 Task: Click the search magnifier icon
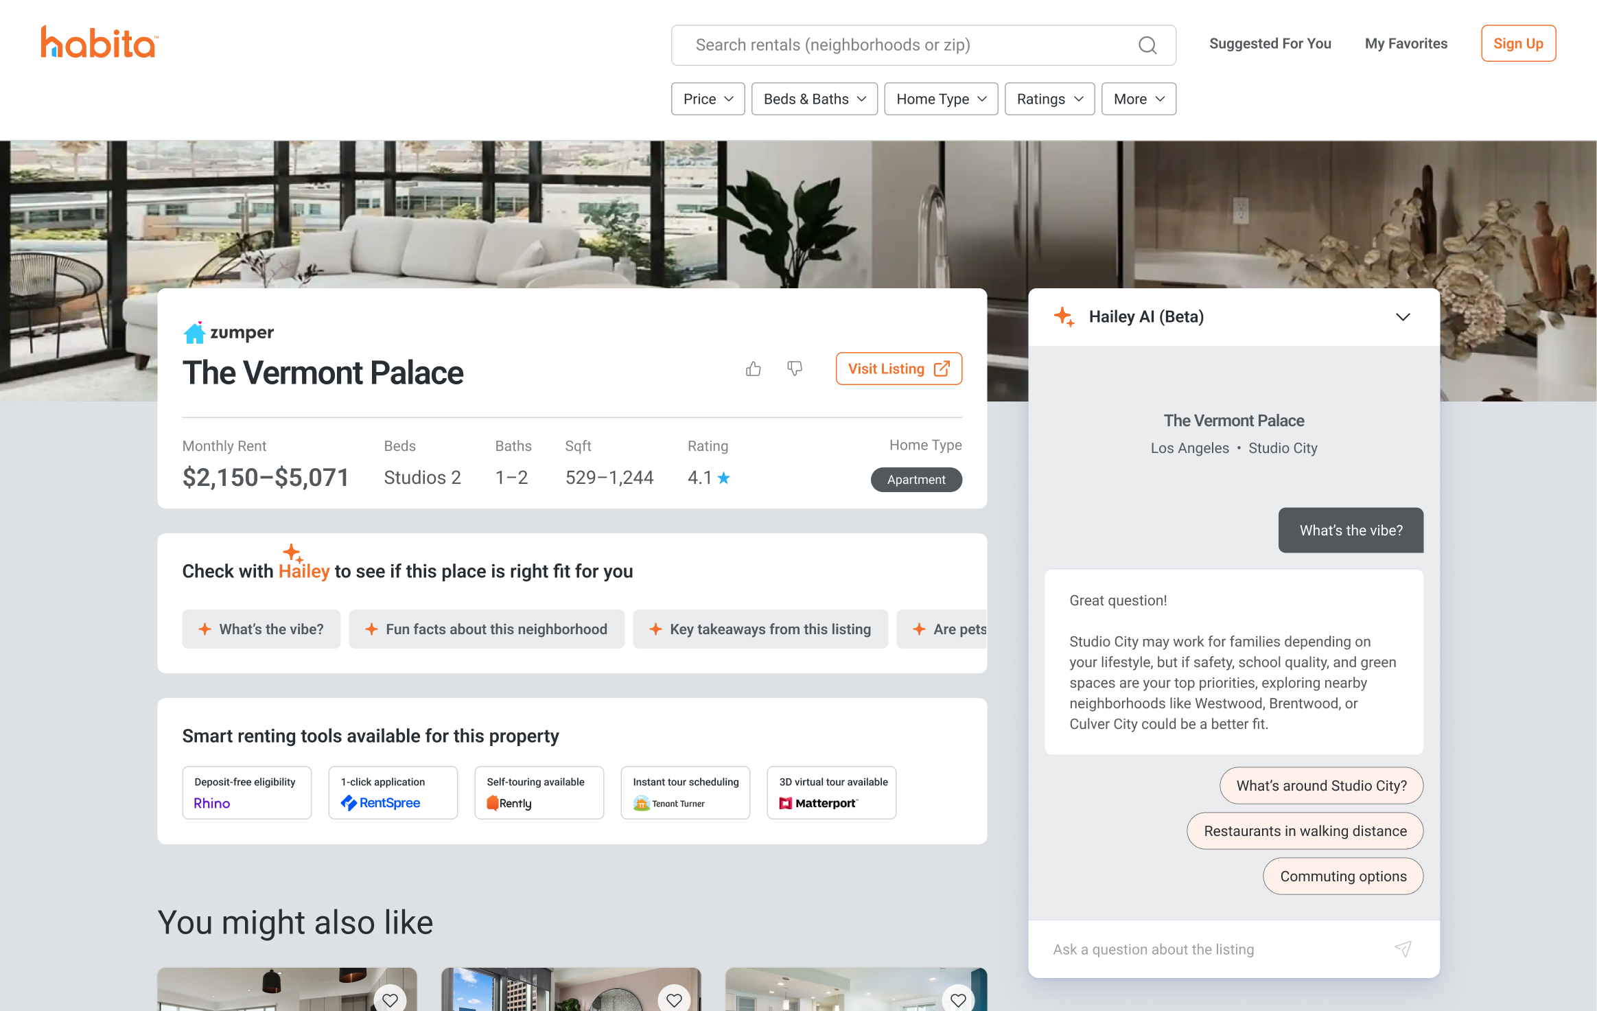tap(1147, 45)
